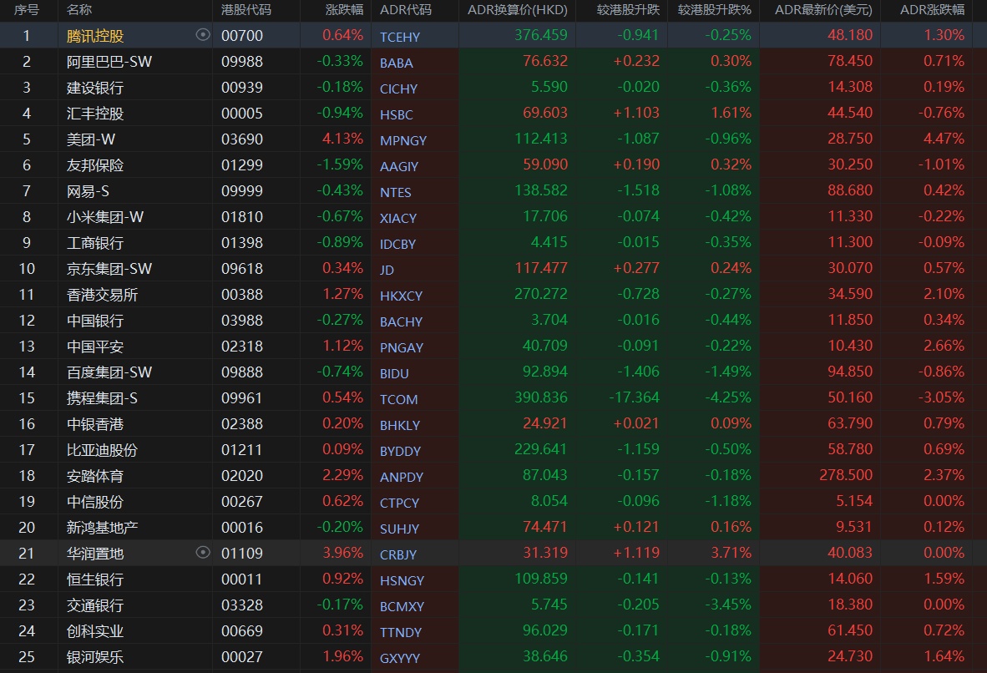Click the circle icon beside 腾讯控股

(x=202, y=35)
